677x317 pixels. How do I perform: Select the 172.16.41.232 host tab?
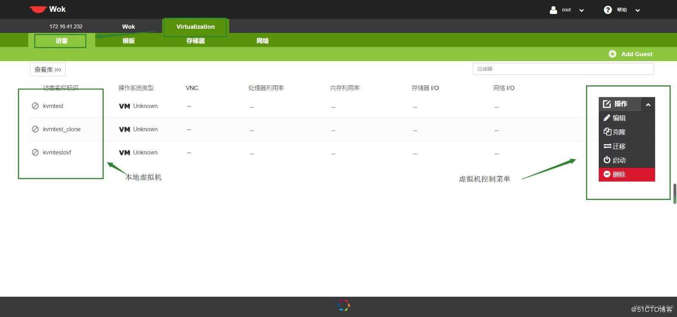coord(66,26)
